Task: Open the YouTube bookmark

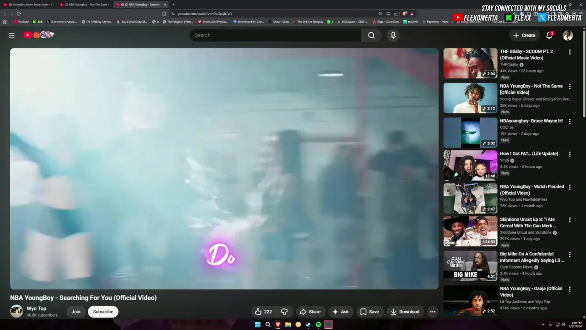Action: coord(21,22)
